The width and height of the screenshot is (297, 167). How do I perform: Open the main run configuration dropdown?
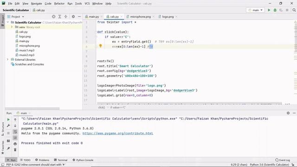pyautogui.click(x=255, y=10)
